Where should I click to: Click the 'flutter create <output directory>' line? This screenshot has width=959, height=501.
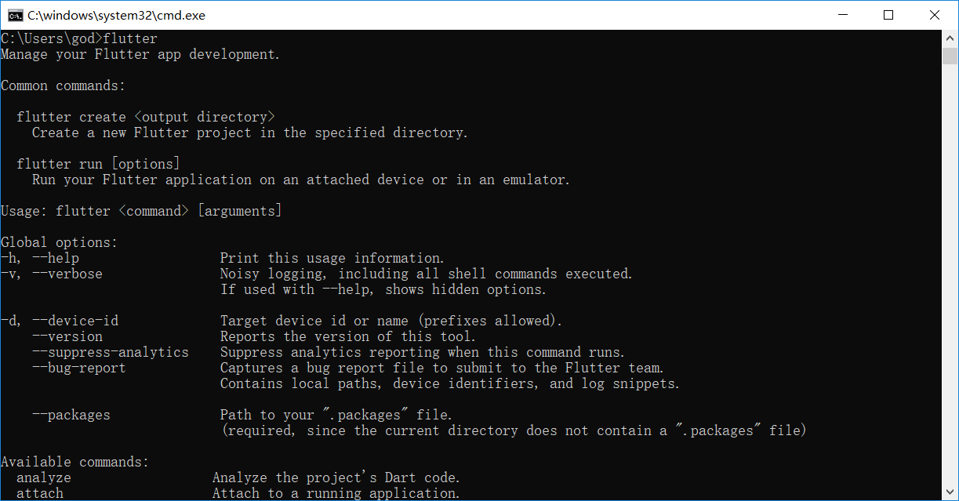[146, 117]
